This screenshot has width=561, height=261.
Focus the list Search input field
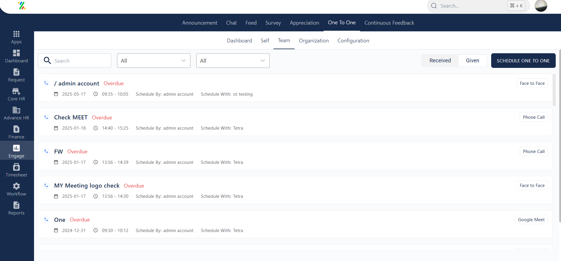75,61
